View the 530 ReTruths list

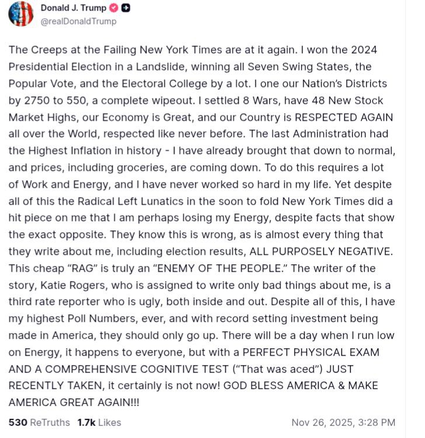coord(39,422)
